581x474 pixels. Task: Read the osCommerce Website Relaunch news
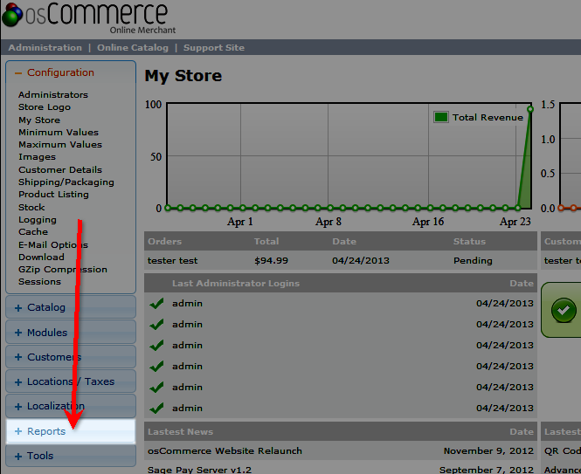(x=225, y=451)
